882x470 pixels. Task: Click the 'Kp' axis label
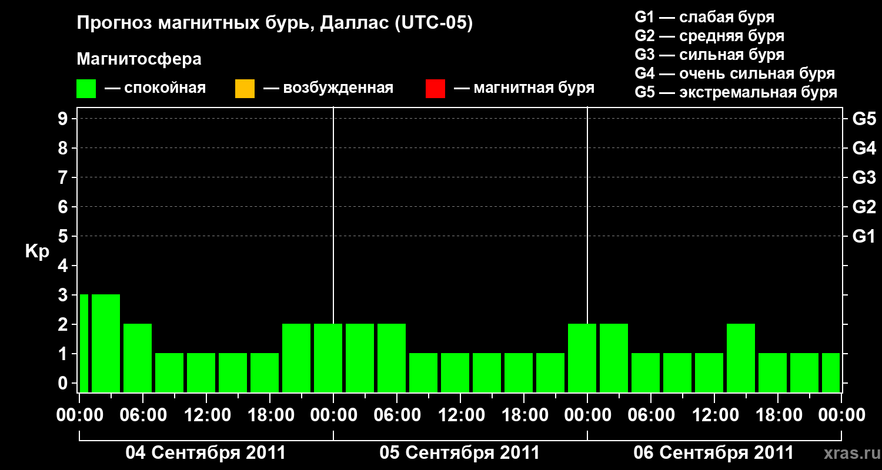tap(37, 251)
